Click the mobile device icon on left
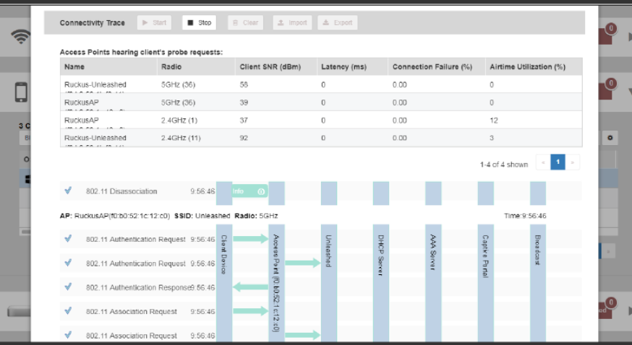Image resolution: width=632 pixels, height=345 pixels. coord(21,92)
